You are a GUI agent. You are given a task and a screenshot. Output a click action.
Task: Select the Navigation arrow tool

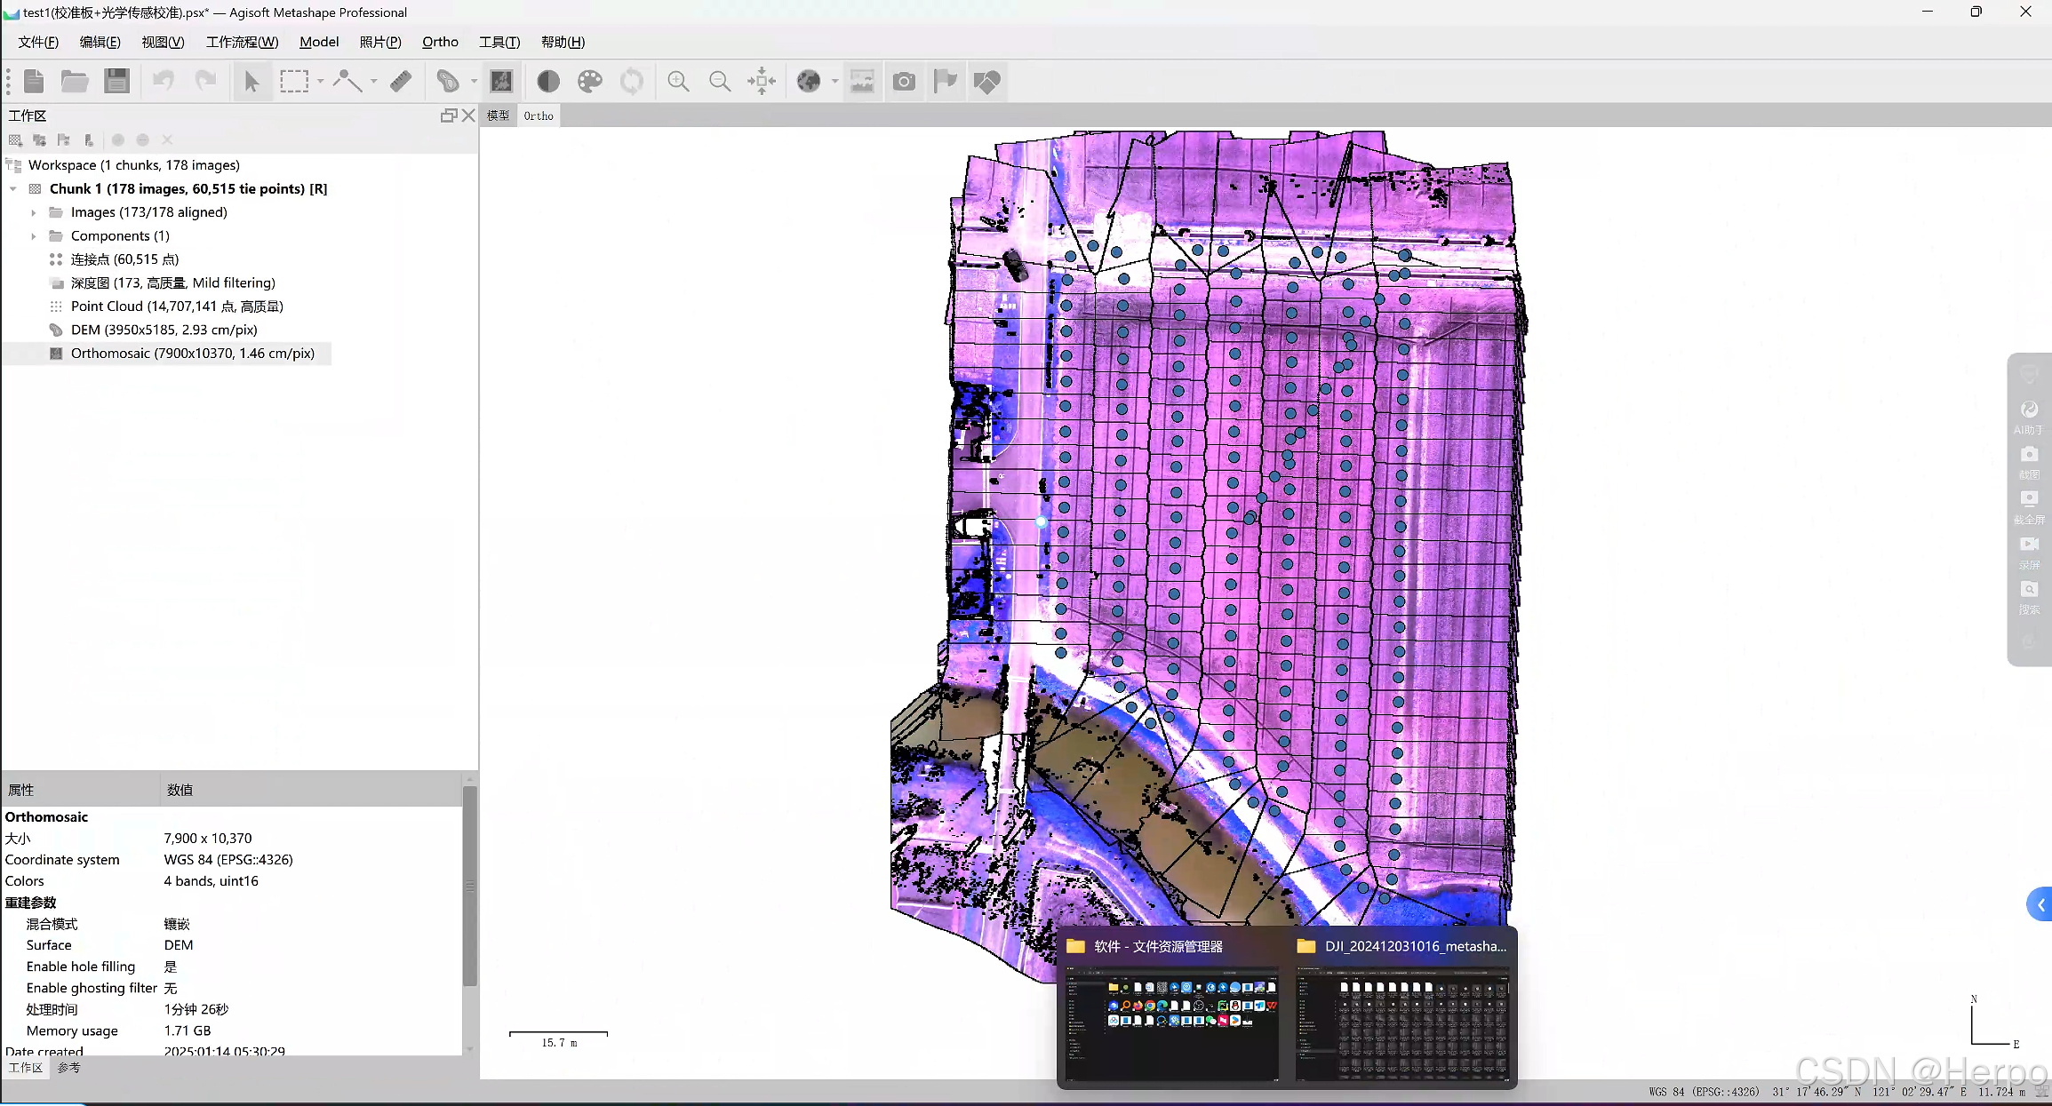(x=252, y=82)
